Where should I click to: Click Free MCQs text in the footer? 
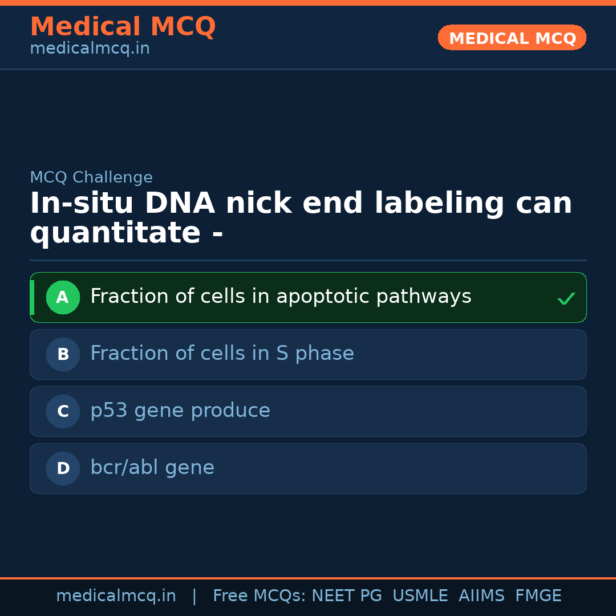pyautogui.click(x=259, y=596)
